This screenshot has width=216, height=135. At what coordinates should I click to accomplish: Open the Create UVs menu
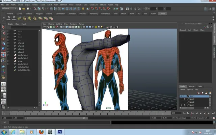pos(93,5)
